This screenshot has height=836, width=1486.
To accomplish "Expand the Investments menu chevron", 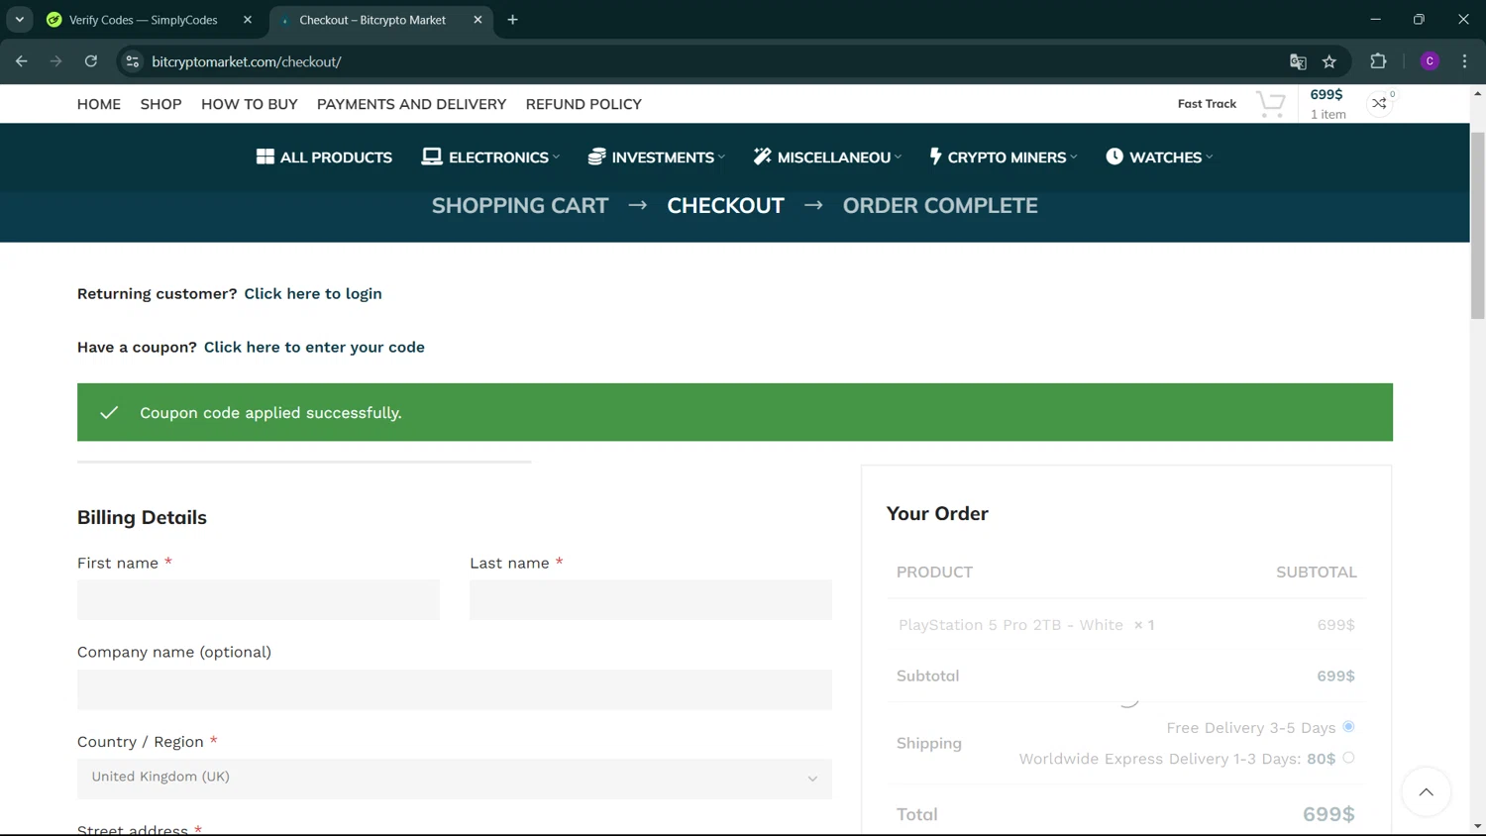I will [722, 157].
